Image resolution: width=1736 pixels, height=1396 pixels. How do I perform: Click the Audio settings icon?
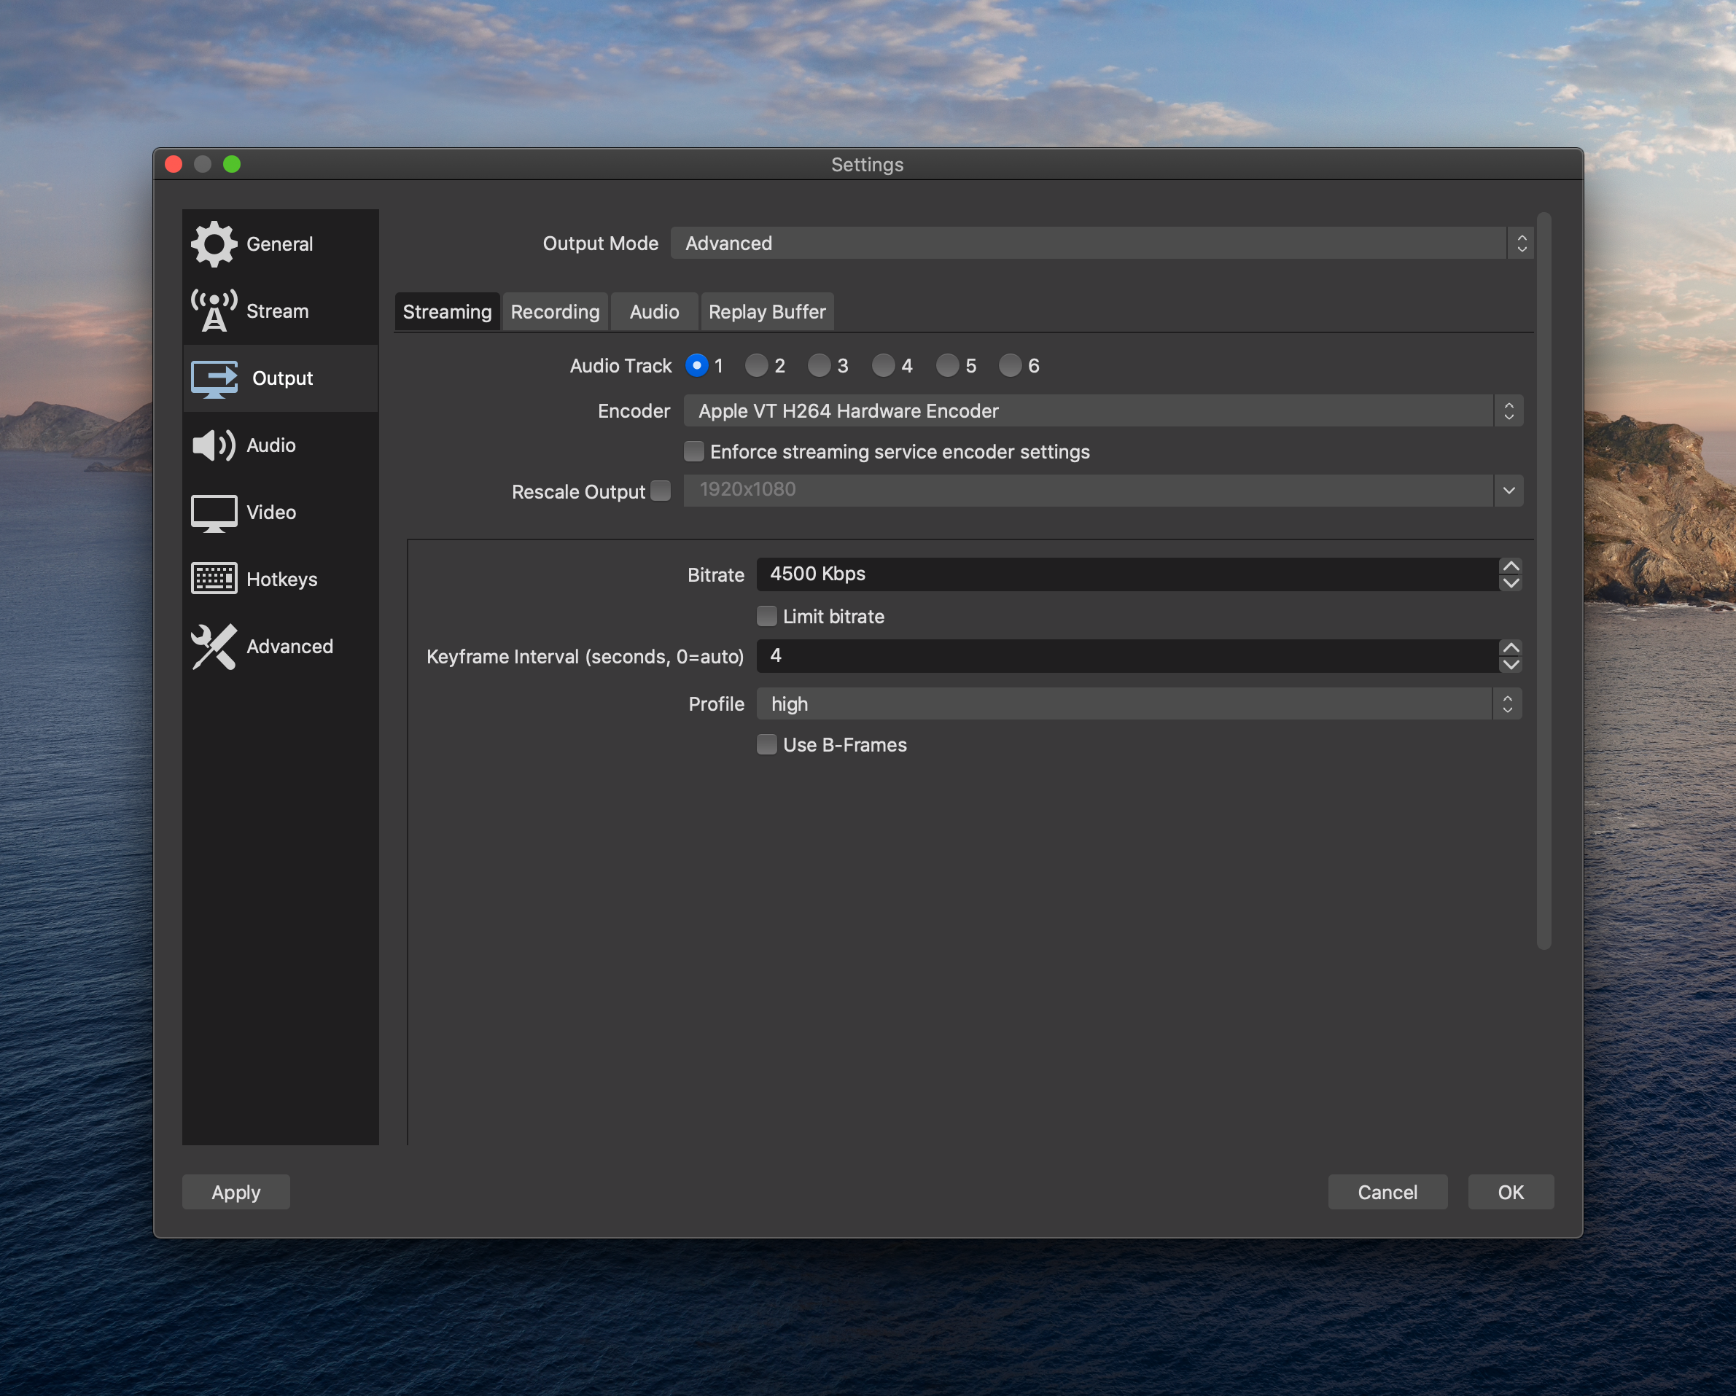click(x=214, y=443)
